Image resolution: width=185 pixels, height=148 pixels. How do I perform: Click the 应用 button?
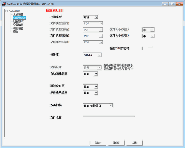point(134,143)
